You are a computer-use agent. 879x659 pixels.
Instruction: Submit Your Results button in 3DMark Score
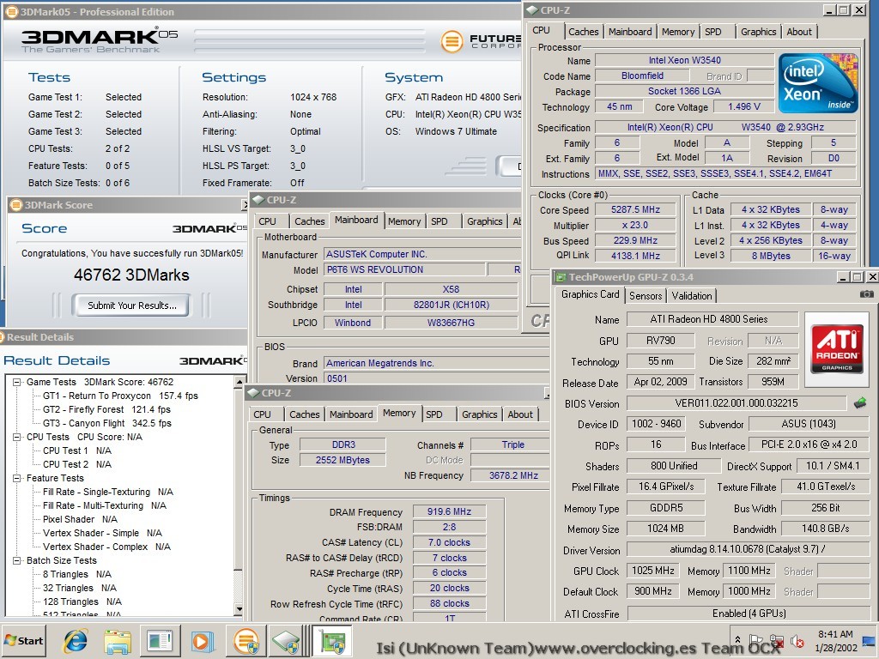pyautogui.click(x=131, y=305)
